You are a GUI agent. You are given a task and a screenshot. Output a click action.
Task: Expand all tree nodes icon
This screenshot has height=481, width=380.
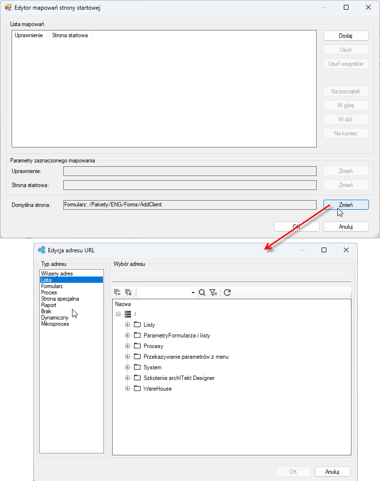click(129, 292)
